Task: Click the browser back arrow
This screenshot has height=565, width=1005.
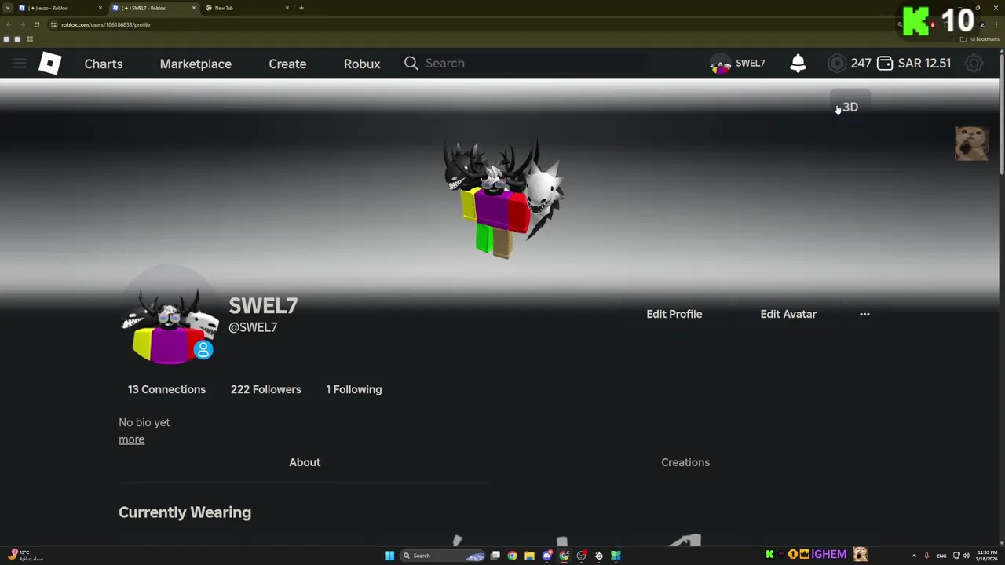Action: (8, 24)
